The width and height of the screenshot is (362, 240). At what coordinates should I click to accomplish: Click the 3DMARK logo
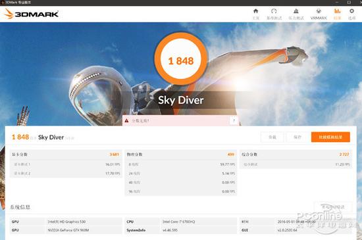click(31, 14)
